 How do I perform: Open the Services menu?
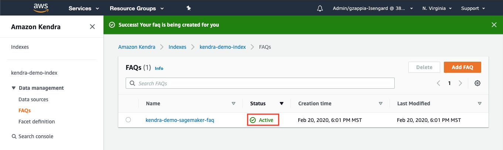(x=84, y=8)
